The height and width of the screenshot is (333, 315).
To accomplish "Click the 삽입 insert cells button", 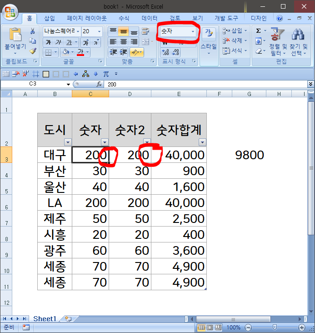I will click(235, 31).
